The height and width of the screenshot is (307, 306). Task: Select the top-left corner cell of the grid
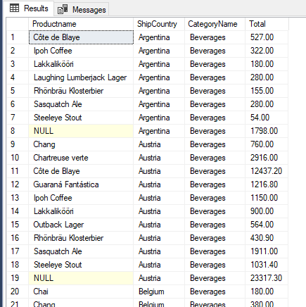18,24
